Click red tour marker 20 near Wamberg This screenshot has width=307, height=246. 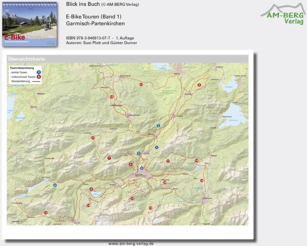pyautogui.click(x=165, y=182)
